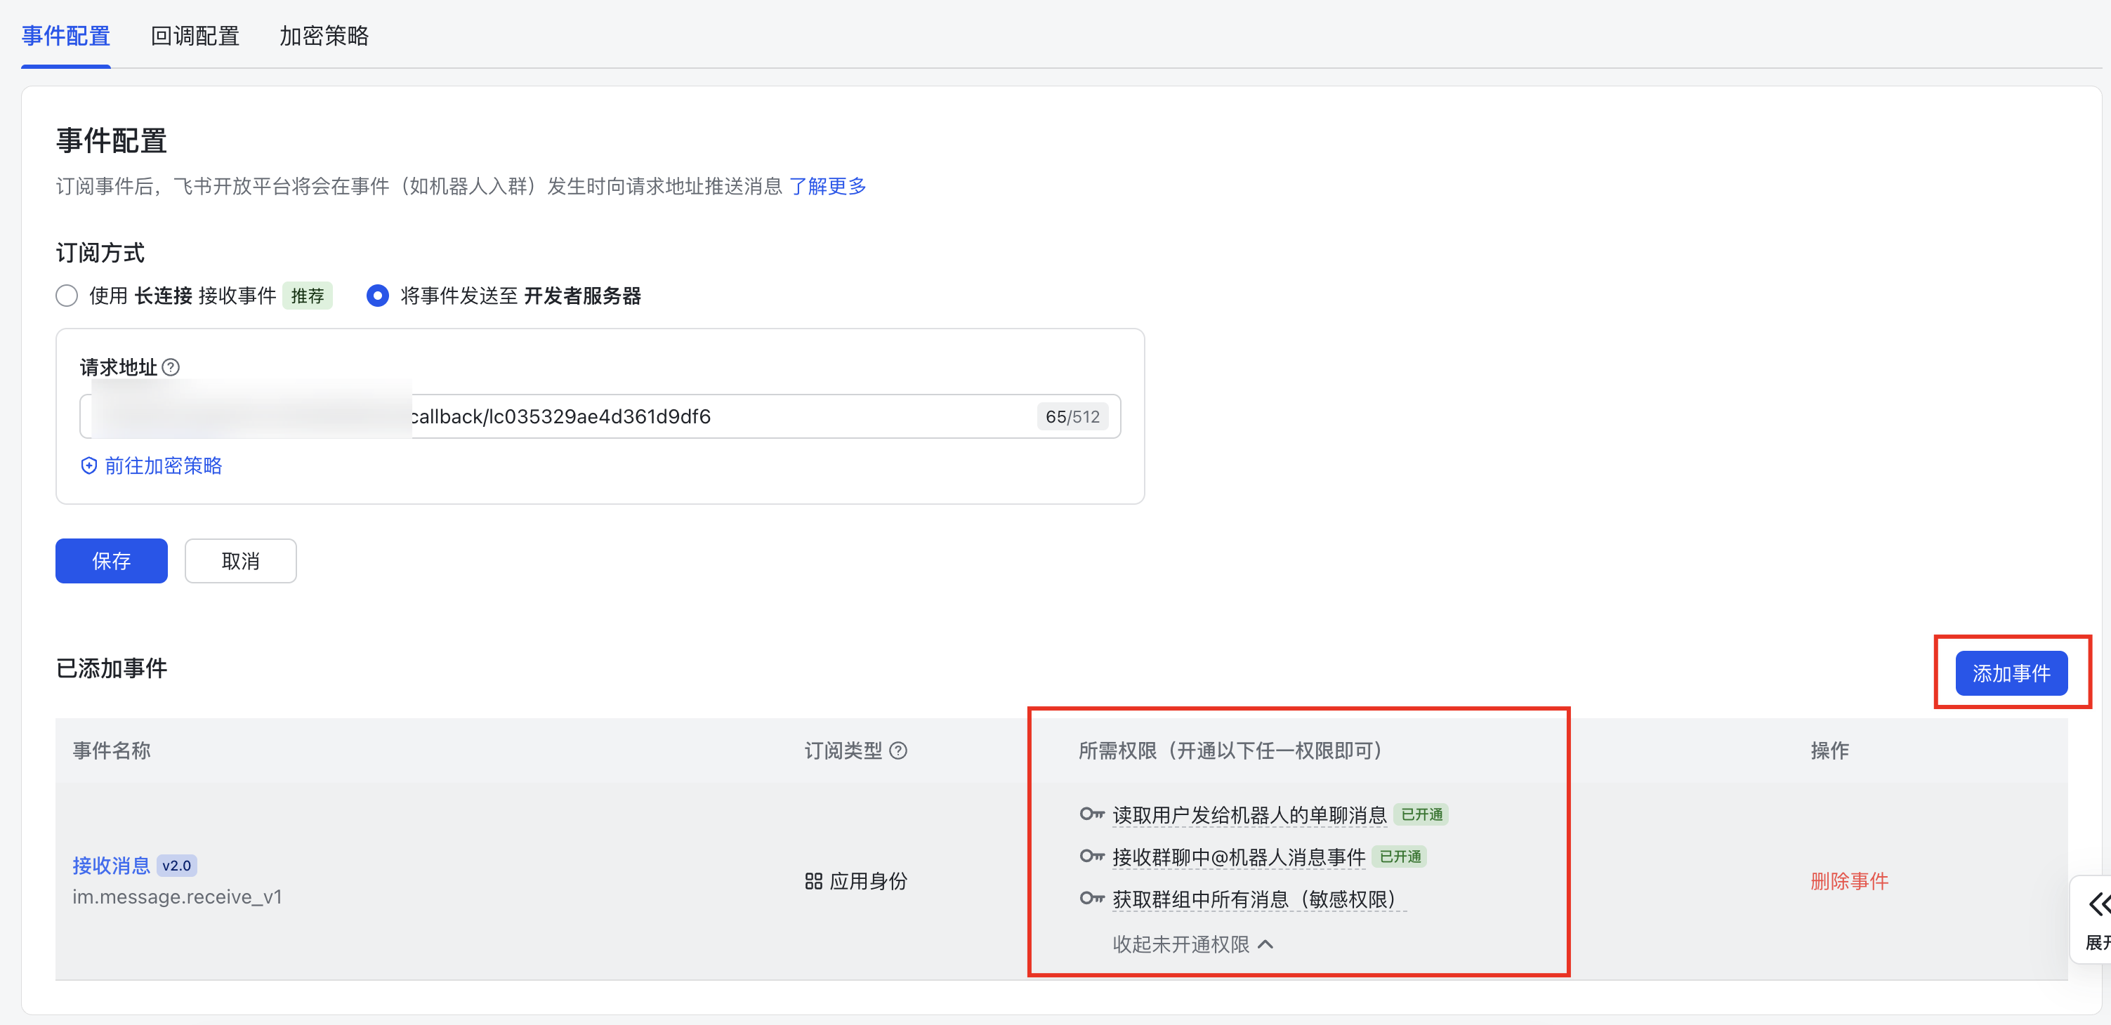Click the blue 保存 button

[x=112, y=560]
